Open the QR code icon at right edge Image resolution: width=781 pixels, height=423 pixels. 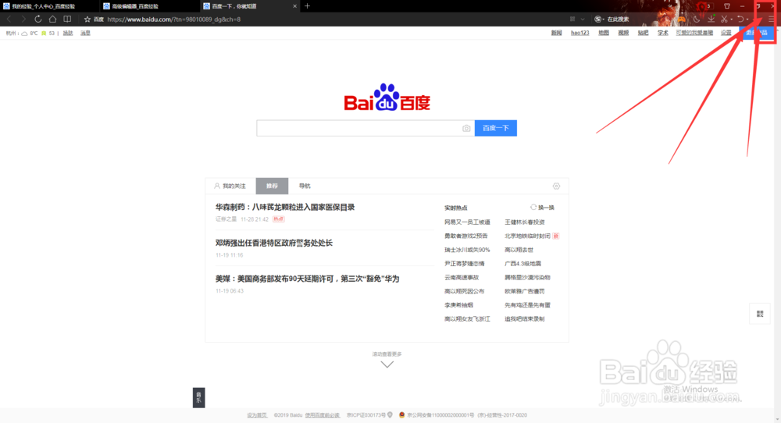pos(760,314)
